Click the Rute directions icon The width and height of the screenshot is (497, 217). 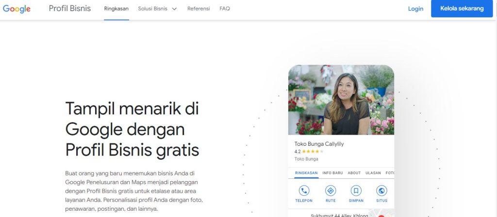331,191
